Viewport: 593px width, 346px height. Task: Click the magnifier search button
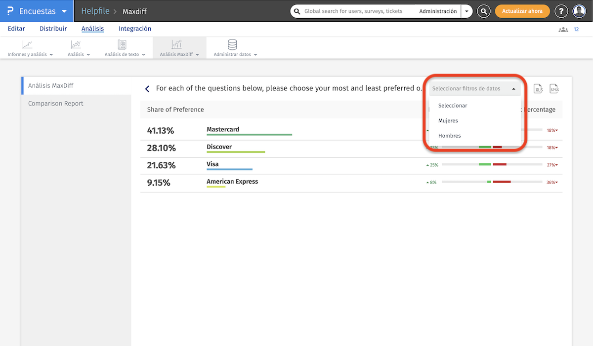coord(484,11)
